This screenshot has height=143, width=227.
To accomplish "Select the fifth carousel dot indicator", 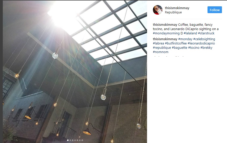I will point(77,140).
